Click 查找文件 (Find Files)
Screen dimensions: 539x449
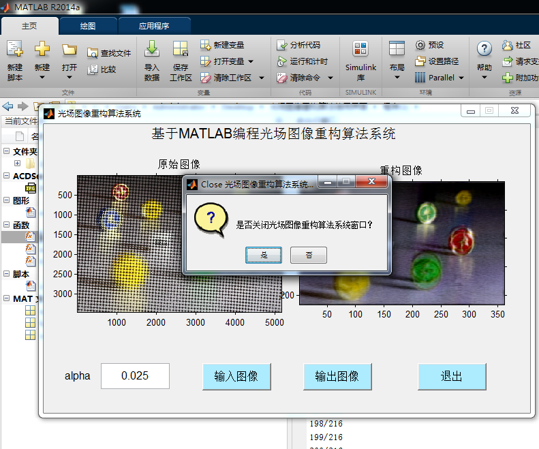click(x=109, y=53)
